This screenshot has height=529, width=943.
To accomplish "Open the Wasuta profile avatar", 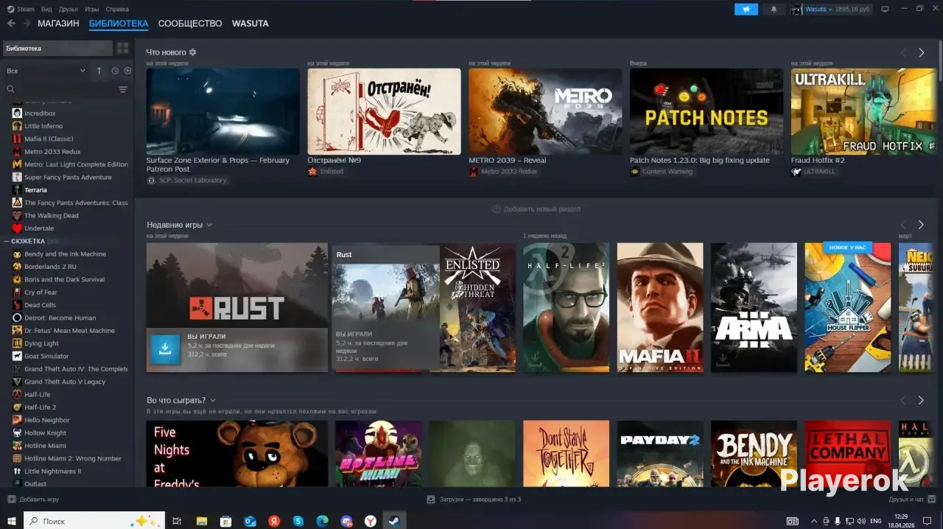I will pos(796,9).
